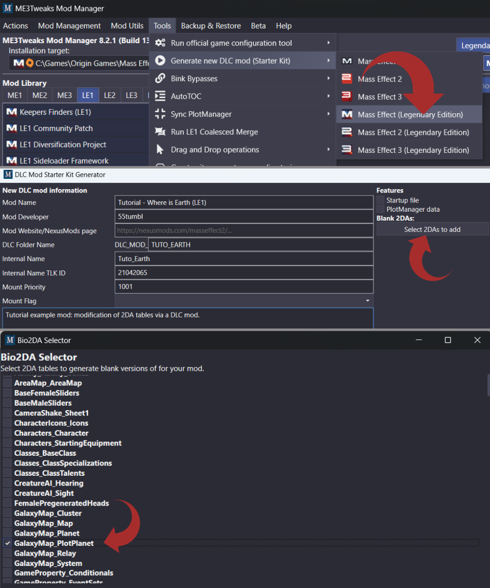Click the LE1 Community Patch mod icon
Screen dimensions: 490x588
(11, 128)
